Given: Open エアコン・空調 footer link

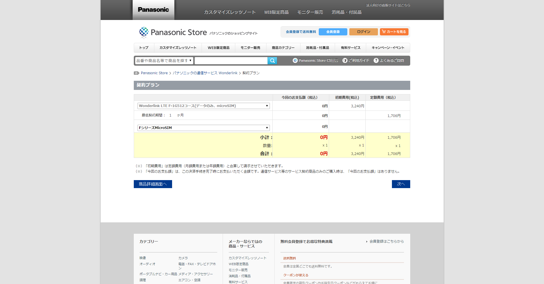Looking at the screenshot, I should coord(189,280).
